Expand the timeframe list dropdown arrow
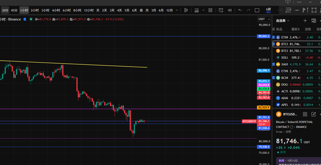This screenshot has width=321, height=165. 177,10
